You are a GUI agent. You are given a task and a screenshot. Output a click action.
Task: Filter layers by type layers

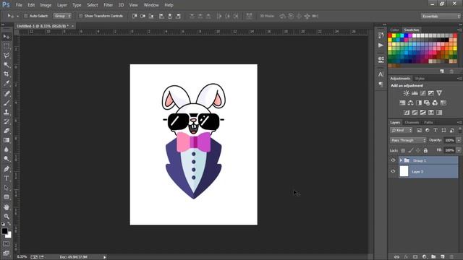point(436,130)
